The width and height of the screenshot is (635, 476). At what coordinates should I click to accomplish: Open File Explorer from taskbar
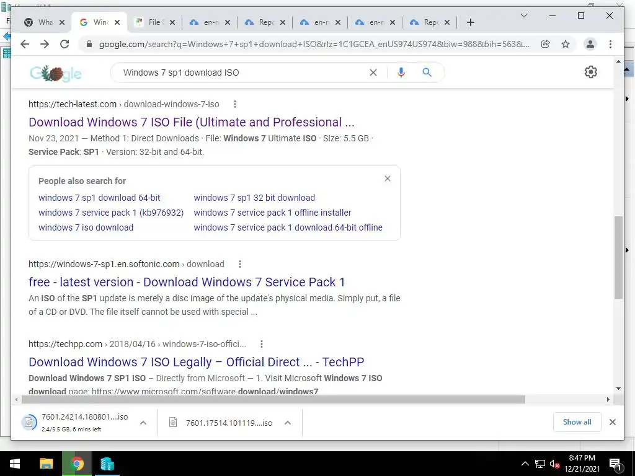coord(46,464)
